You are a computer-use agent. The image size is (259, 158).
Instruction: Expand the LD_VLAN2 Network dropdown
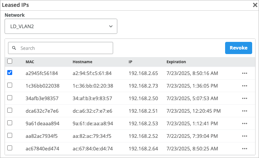pos(61,26)
